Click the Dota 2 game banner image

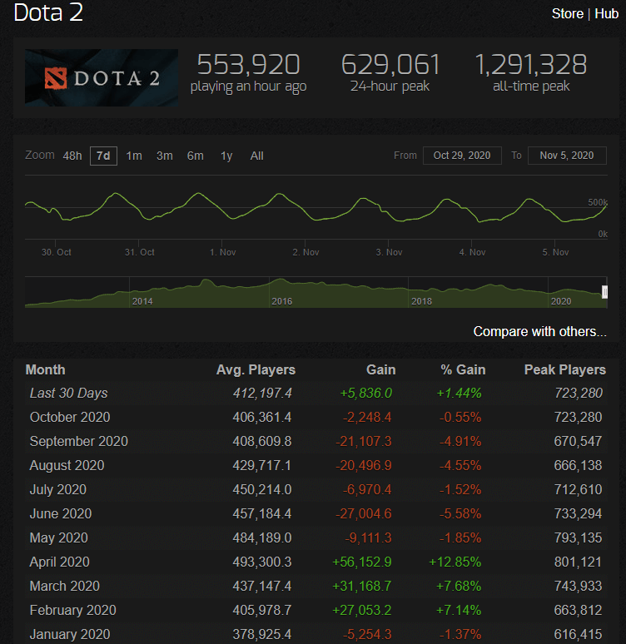point(102,77)
